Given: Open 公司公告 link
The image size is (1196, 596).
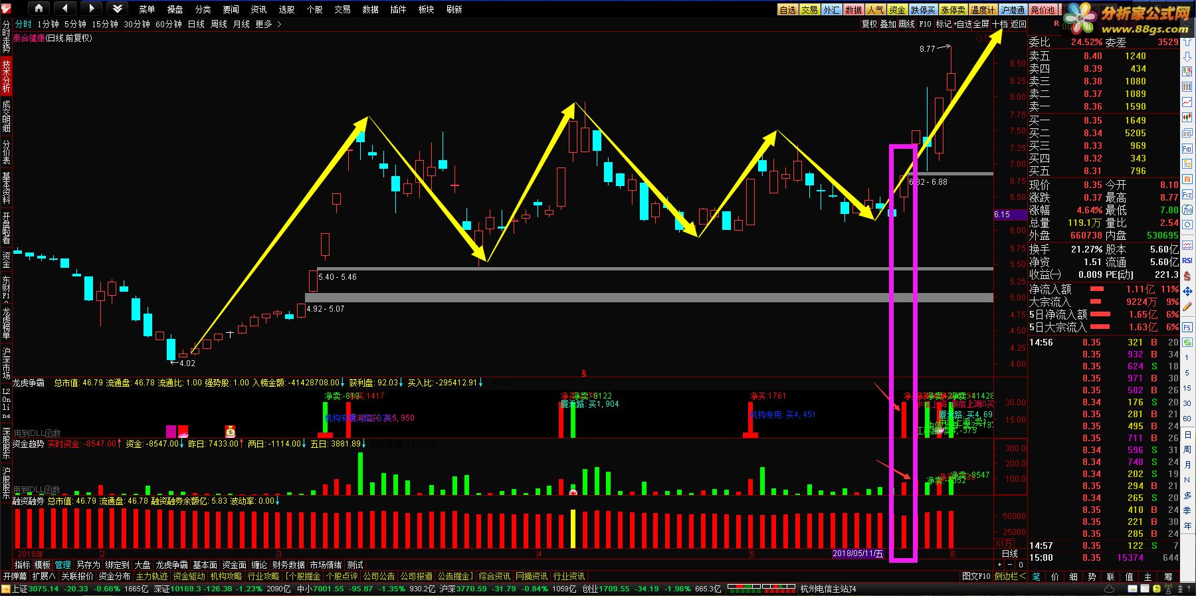Looking at the screenshot, I should [x=379, y=576].
